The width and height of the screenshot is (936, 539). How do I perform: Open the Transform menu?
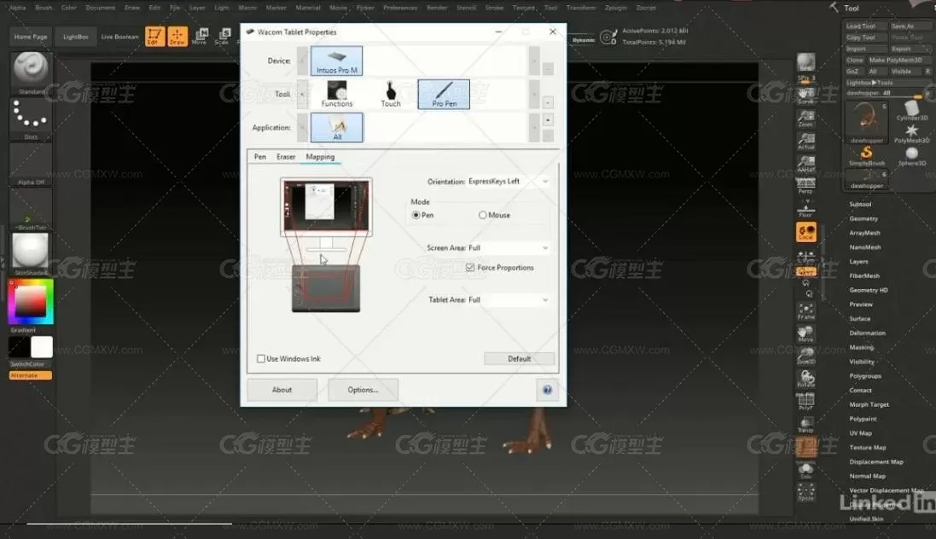[581, 8]
